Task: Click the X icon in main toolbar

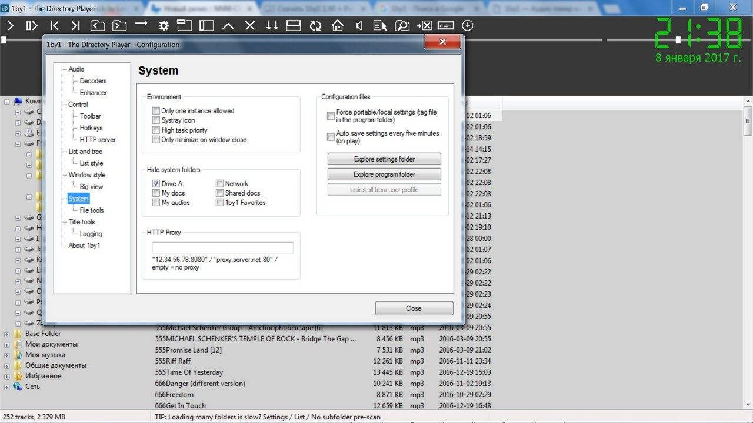Action: tap(250, 26)
